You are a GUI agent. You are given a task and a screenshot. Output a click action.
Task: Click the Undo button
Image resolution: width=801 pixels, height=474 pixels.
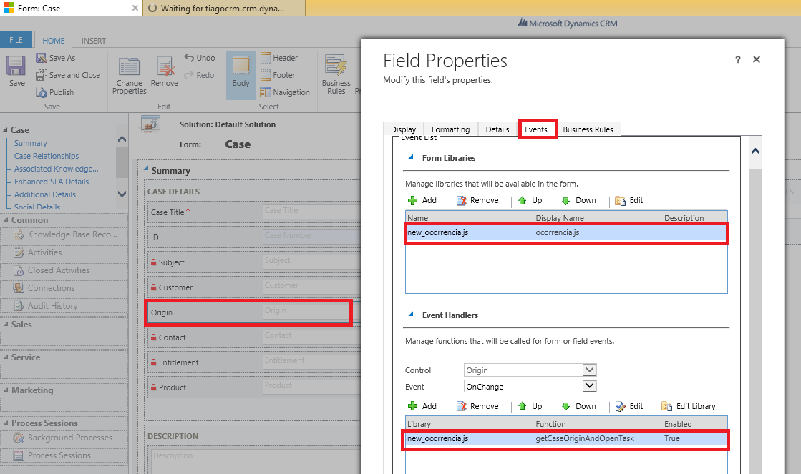pyautogui.click(x=199, y=58)
